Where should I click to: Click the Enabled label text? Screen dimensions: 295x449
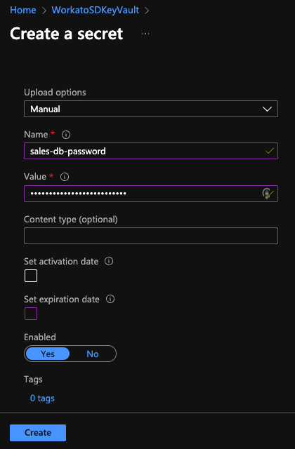coord(40,337)
